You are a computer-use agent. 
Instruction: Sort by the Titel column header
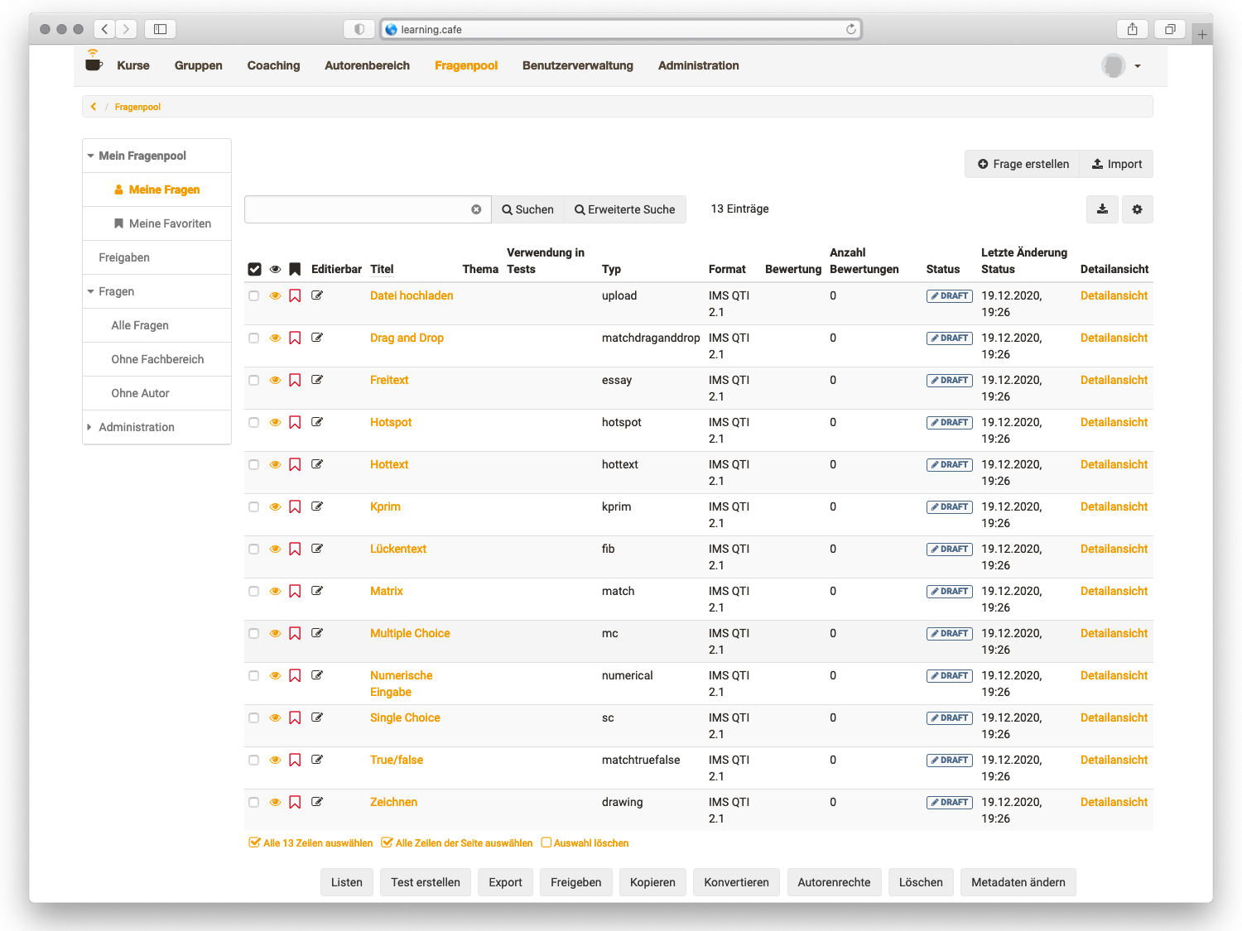pos(382,269)
